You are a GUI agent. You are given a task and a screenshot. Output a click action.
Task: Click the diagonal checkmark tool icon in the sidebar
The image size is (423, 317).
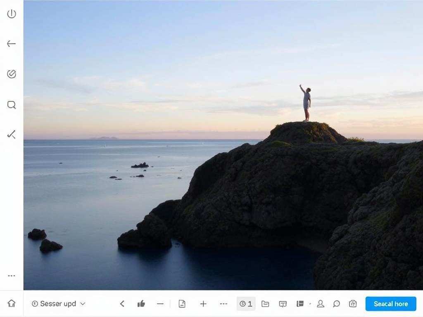pyautogui.click(x=12, y=134)
